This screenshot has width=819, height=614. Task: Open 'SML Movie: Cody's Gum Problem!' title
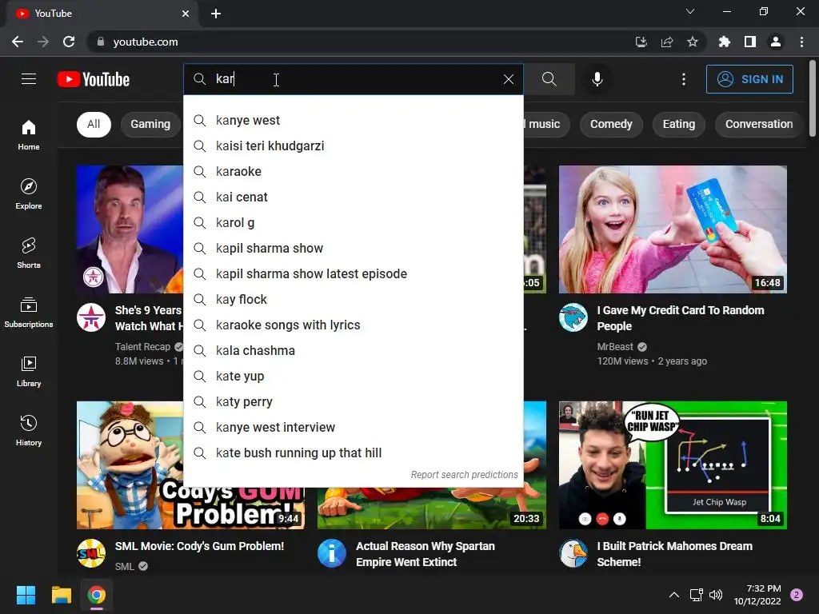coord(199,546)
